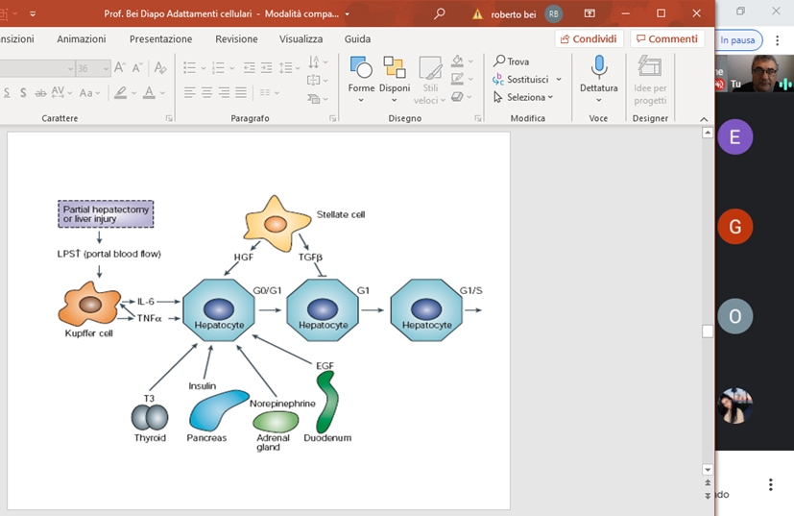Justify paragraph text
Screen dimensions: 794x516
tap(241, 92)
